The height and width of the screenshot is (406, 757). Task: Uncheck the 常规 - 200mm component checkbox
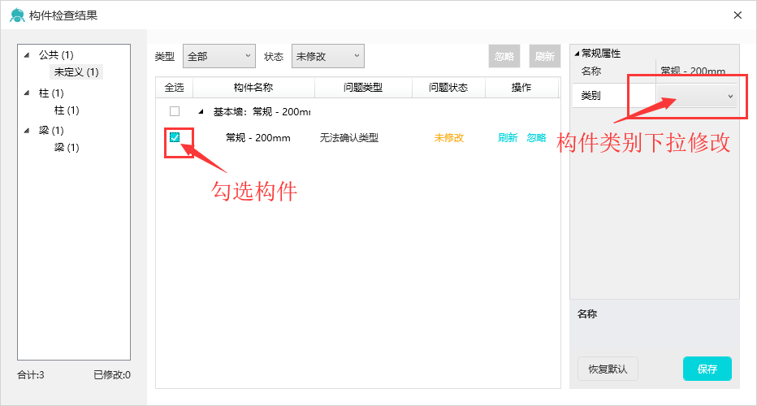click(175, 137)
